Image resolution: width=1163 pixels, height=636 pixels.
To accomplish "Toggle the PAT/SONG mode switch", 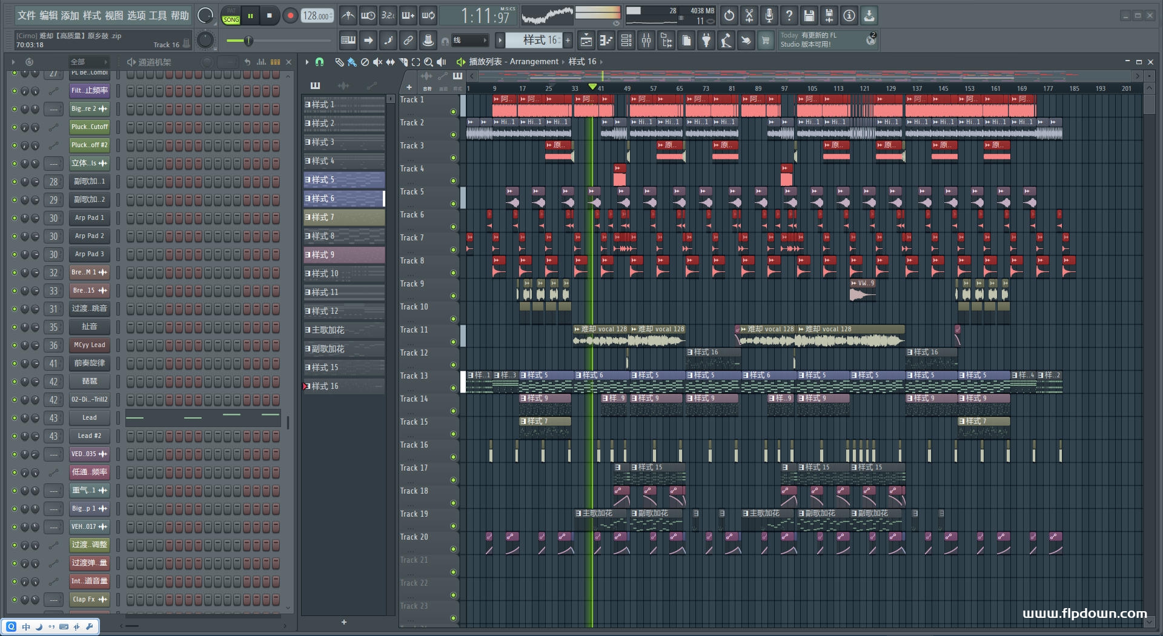I will [x=231, y=16].
